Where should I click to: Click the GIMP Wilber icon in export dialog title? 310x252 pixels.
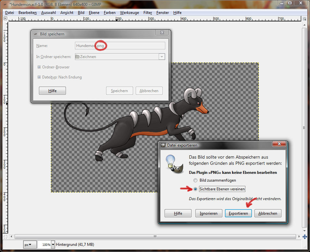[x=163, y=145]
